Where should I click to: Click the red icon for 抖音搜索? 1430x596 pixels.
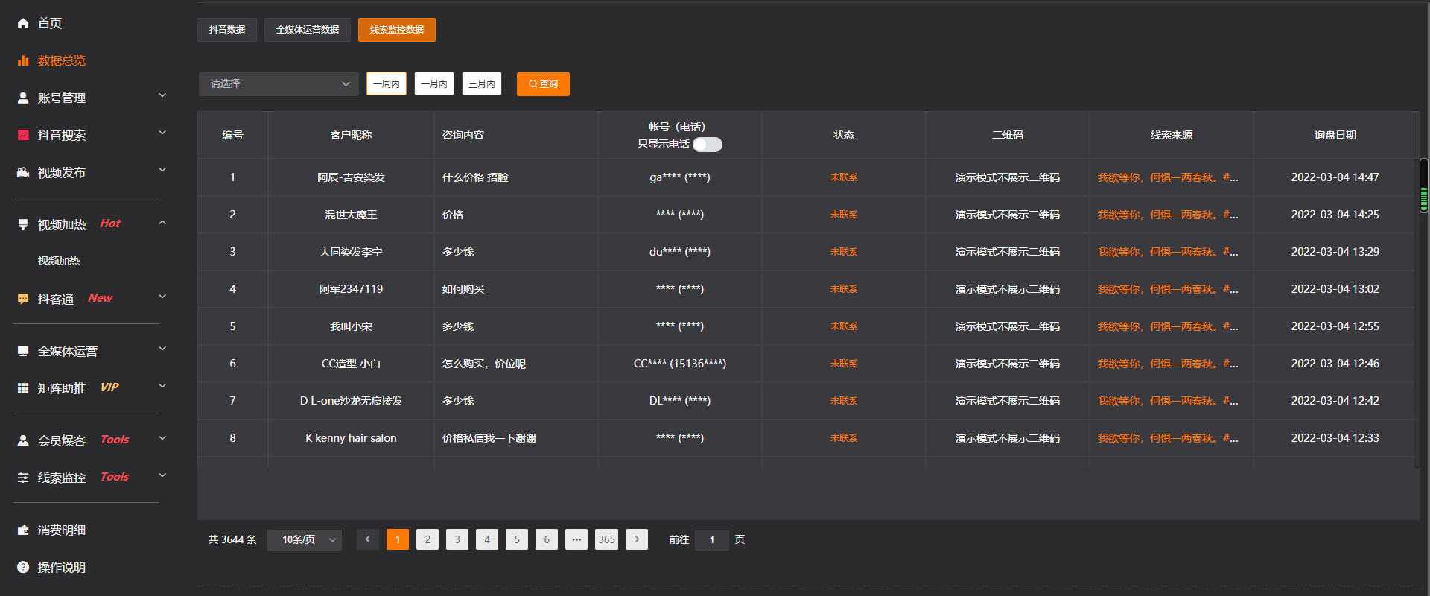[23, 135]
